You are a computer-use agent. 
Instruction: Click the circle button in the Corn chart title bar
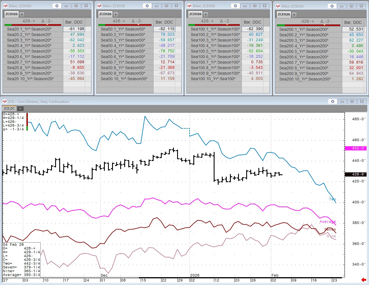[x=333, y=101]
